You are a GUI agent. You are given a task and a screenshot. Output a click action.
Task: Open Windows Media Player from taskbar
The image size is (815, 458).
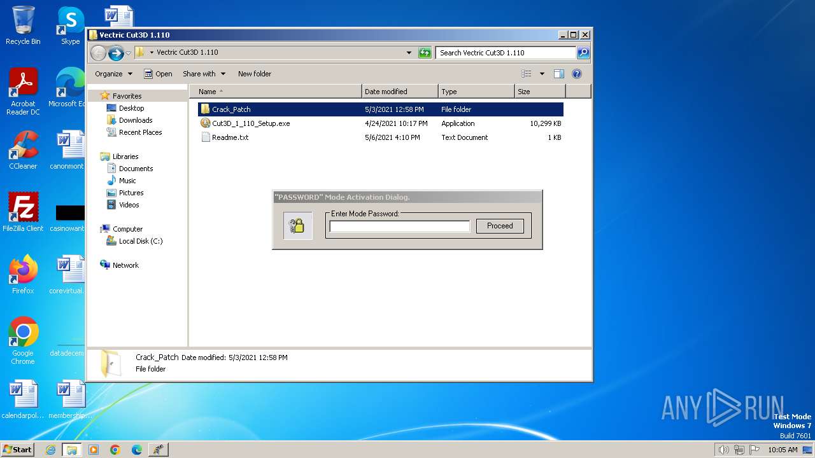point(94,450)
